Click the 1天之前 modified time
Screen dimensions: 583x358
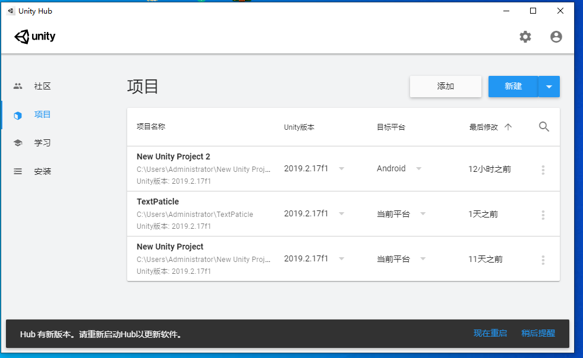point(483,214)
